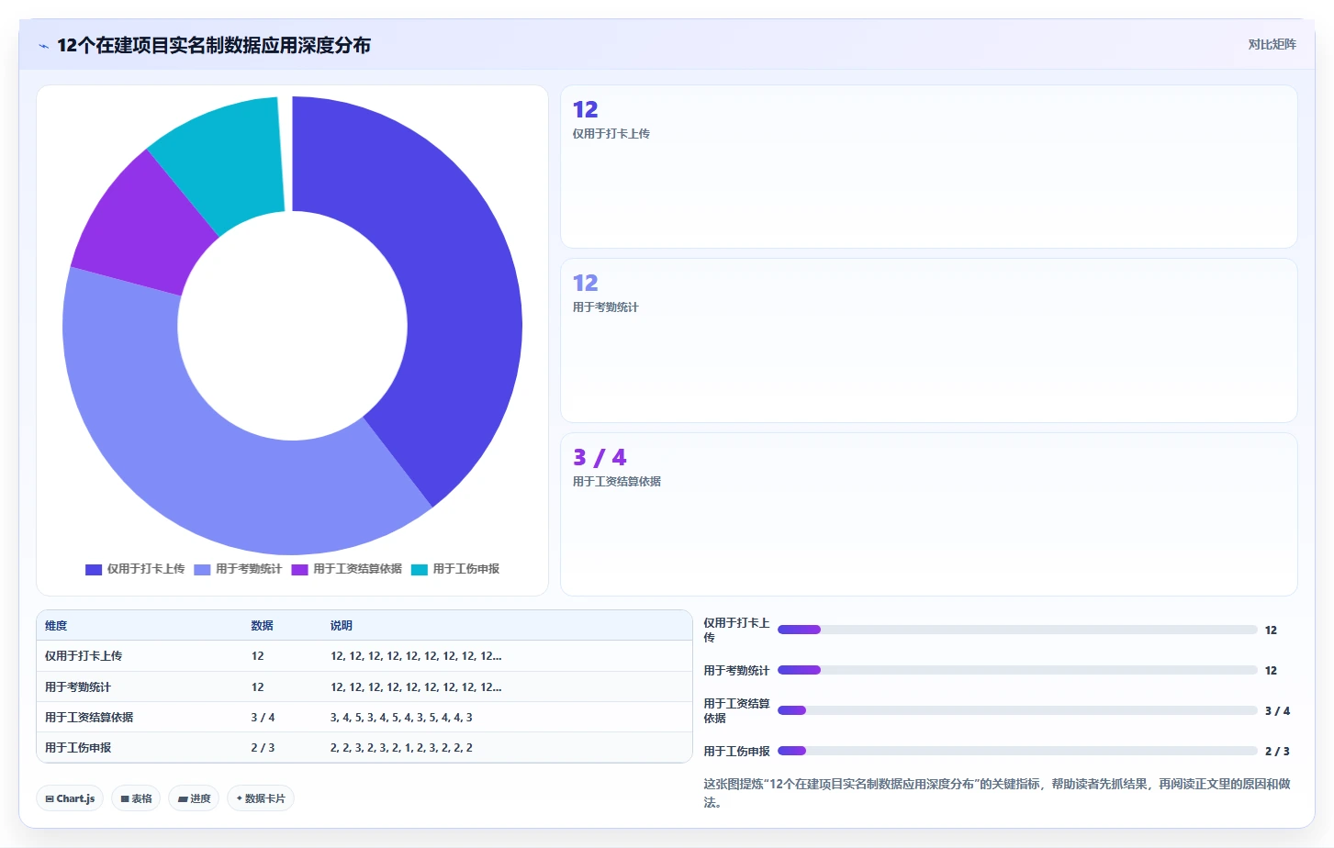Open the 对比矩阵 link

(1272, 44)
